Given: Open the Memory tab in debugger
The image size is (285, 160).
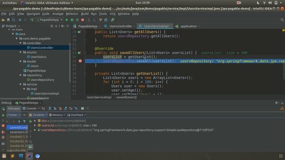Looking at the screenshot, I should (57, 115).
